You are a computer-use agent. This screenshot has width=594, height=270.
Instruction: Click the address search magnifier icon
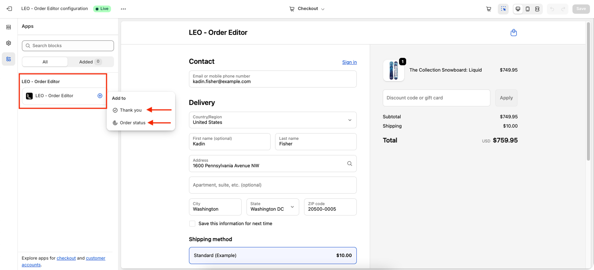click(349, 164)
